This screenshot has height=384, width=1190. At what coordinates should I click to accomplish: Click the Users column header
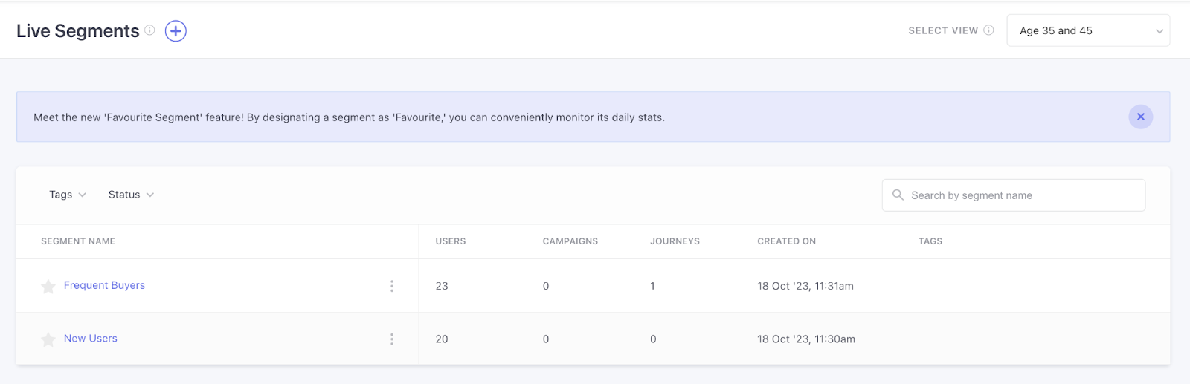[x=451, y=241]
